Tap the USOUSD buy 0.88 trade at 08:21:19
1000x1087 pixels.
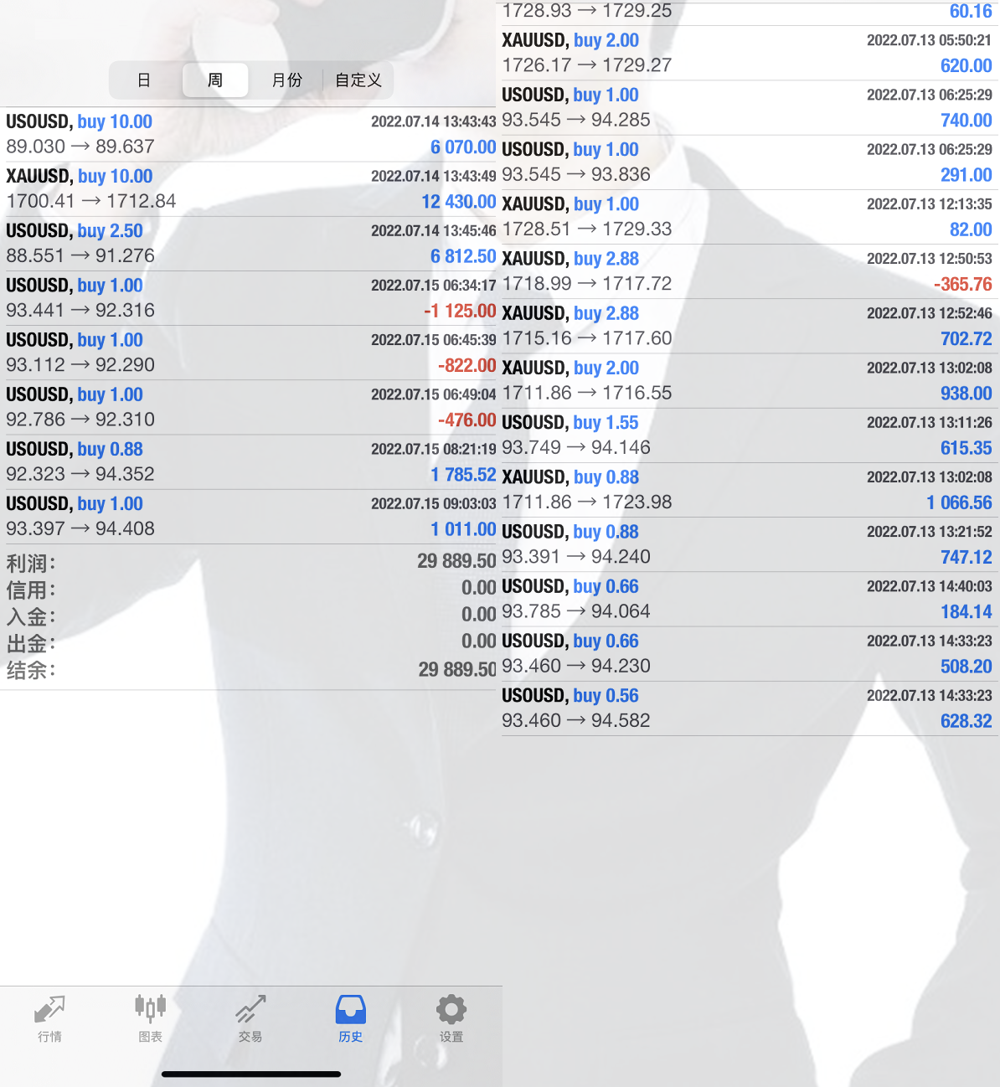pos(251,461)
